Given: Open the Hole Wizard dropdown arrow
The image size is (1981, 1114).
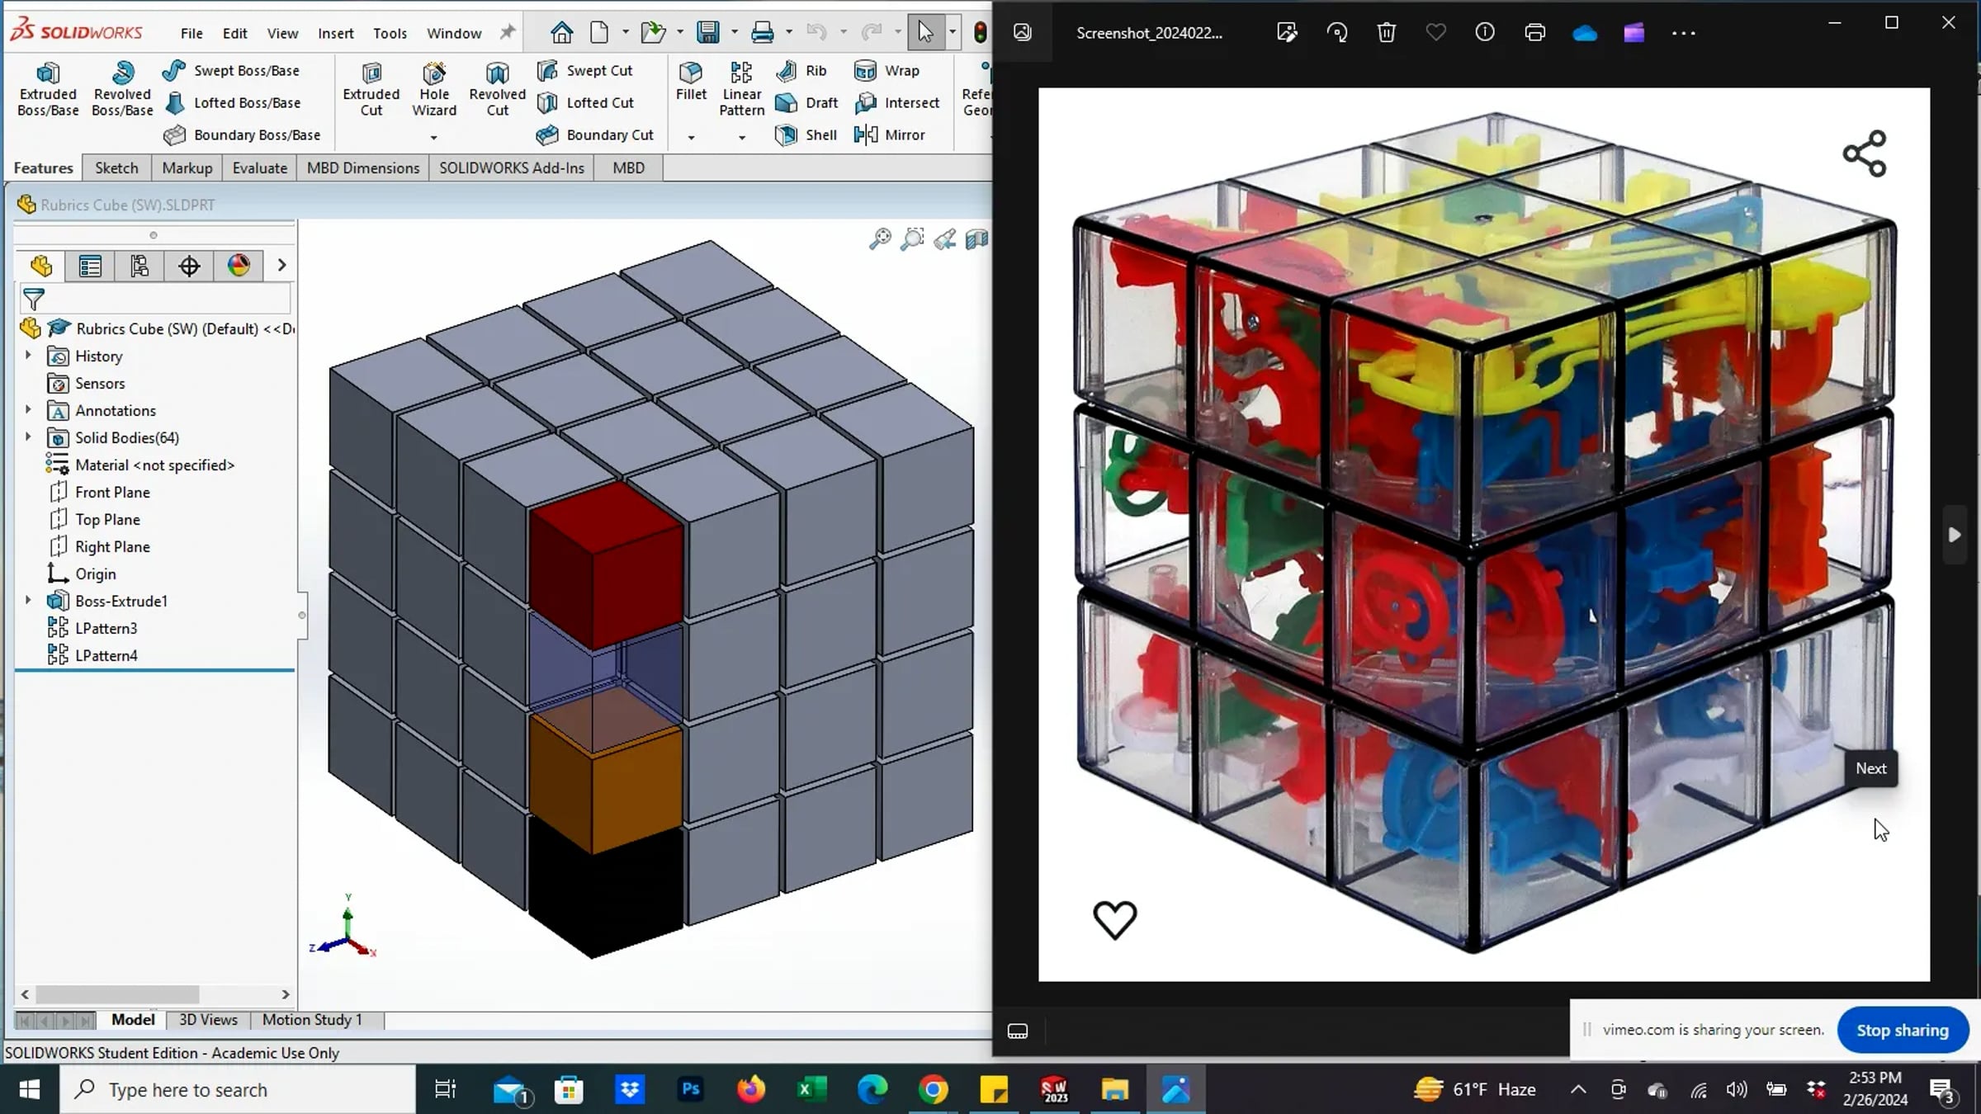Looking at the screenshot, I should pos(434,138).
